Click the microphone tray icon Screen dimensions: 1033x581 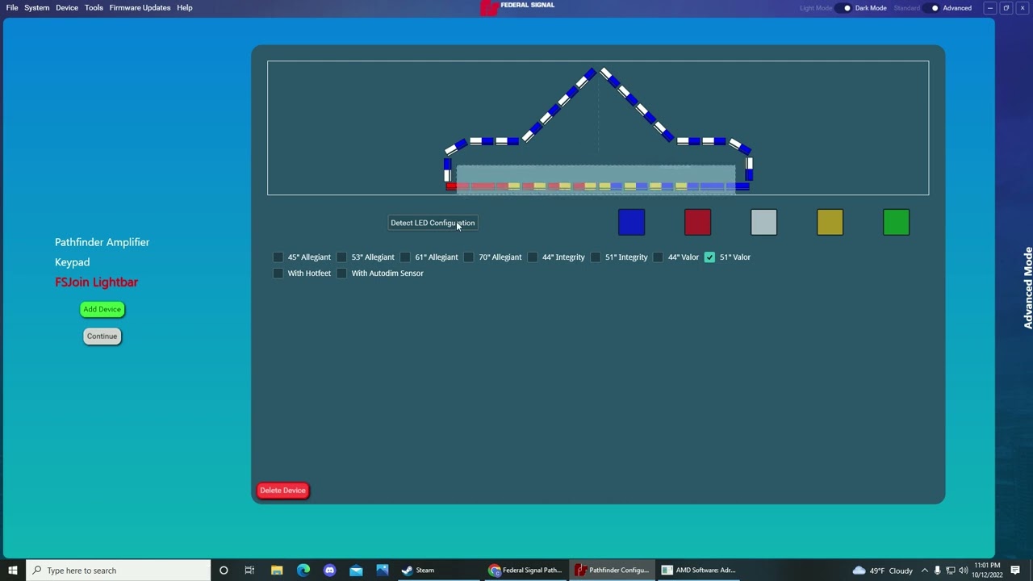(937, 571)
